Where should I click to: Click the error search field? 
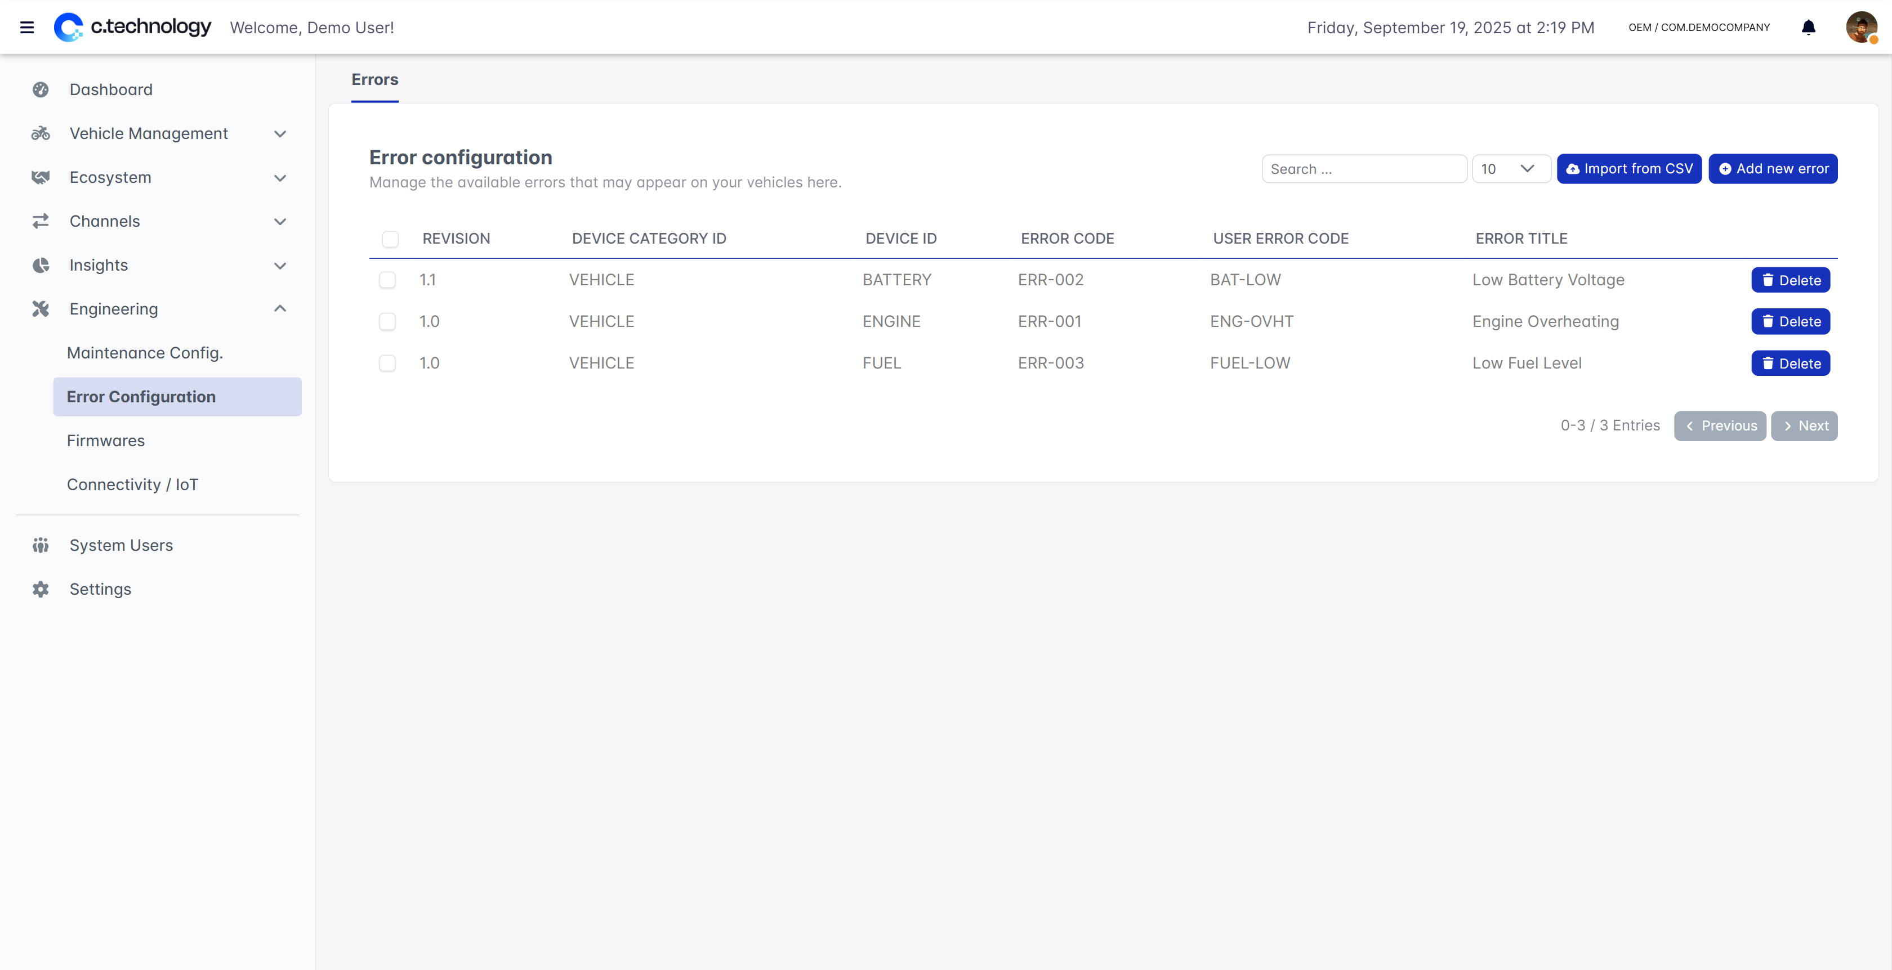pos(1363,169)
